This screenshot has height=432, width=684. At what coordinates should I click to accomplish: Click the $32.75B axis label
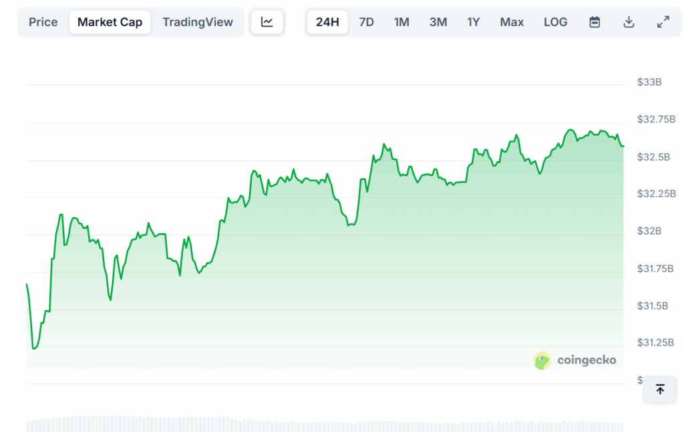(656, 119)
